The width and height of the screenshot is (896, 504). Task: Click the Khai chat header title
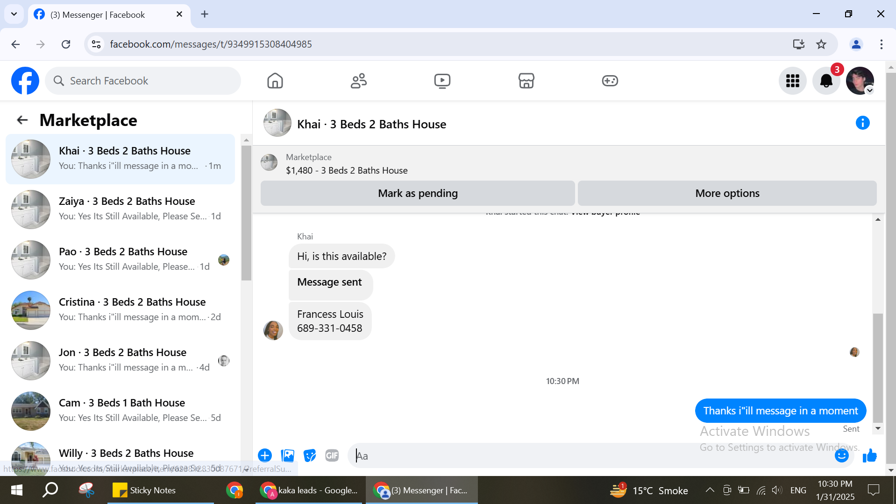point(371,124)
